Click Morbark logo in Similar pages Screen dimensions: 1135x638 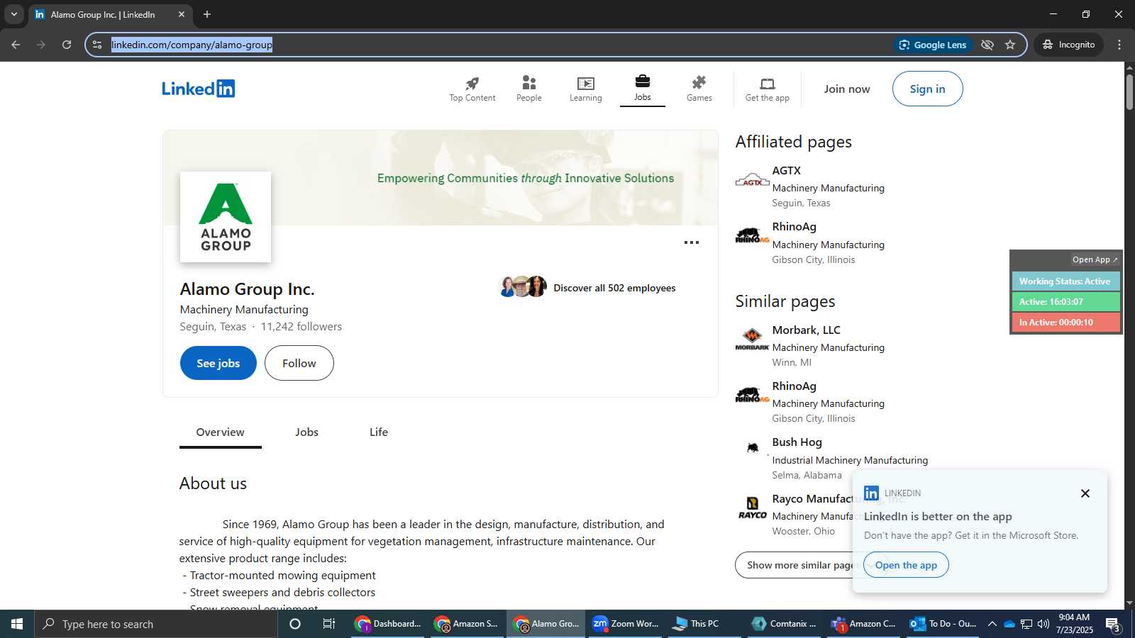click(x=752, y=340)
